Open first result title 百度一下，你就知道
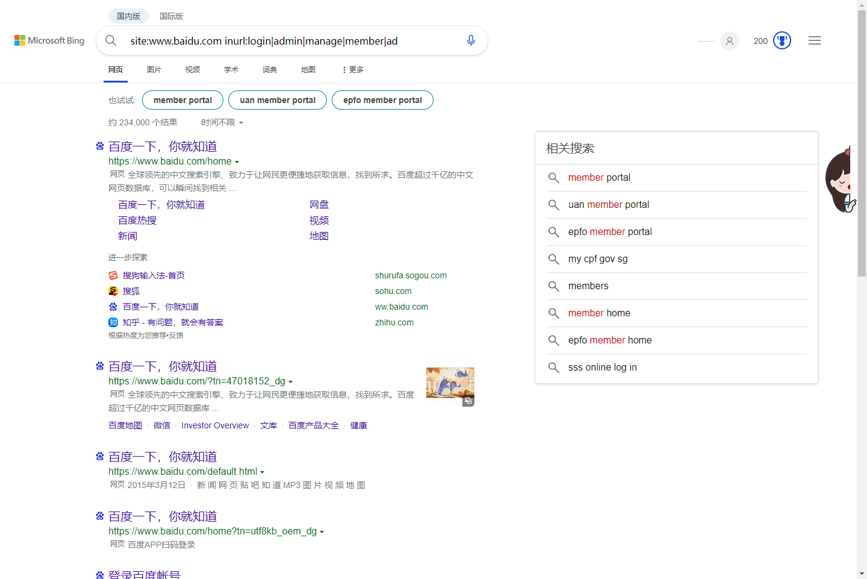This screenshot has width=867, height=579. tap(163, 146)
